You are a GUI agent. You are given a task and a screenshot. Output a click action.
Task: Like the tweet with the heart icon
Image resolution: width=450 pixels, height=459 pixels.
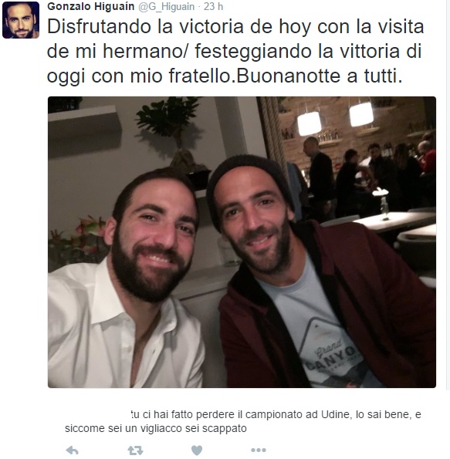tap(197, 451)
